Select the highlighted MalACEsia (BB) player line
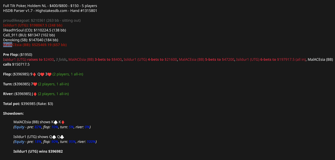335x160 pixels. pos(35,45)
